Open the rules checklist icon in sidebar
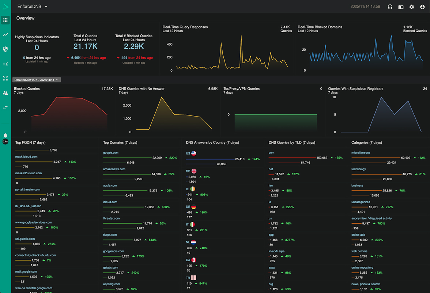Image resolution: width=430 pixels, height=293 pixels. (5, 64)
